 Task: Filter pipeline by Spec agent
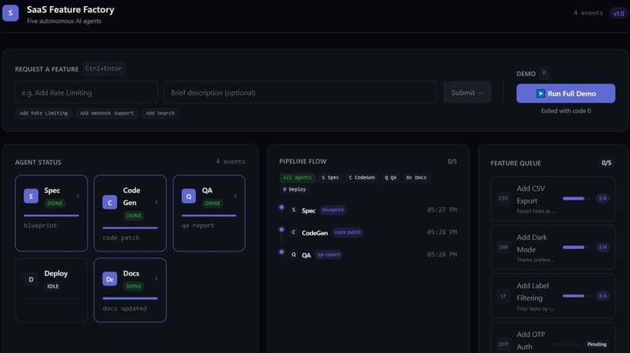pyautogui.click(x=330, y=178)
